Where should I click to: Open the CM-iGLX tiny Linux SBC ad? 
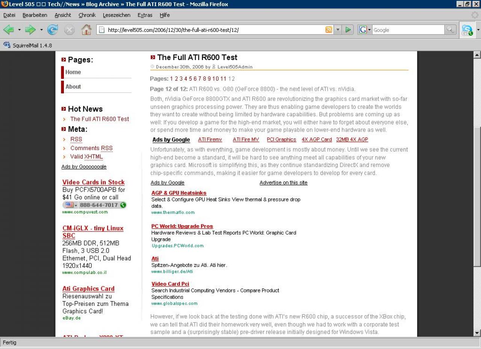[93, 232]
